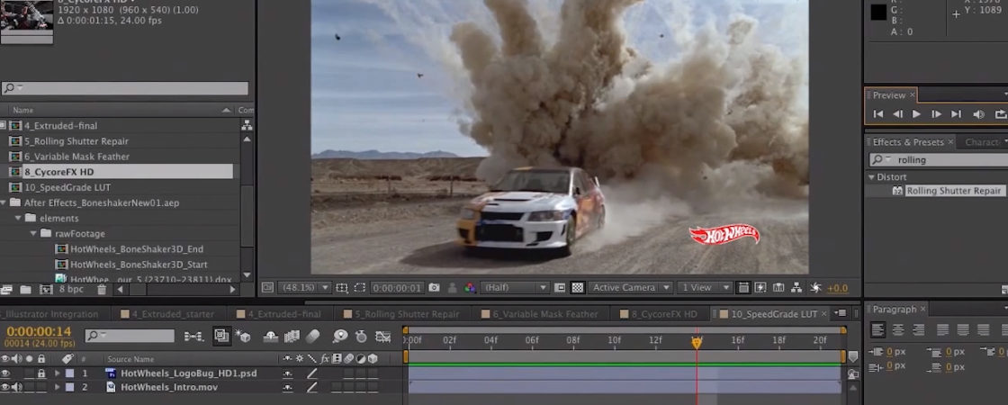This screenshot has height=405, width=1008.
Task: Enable the Motion Blur timeline icon
Action: 312,336
